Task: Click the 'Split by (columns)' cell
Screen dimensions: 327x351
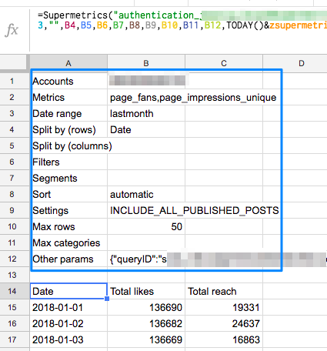Action: [x=68, y=146]
